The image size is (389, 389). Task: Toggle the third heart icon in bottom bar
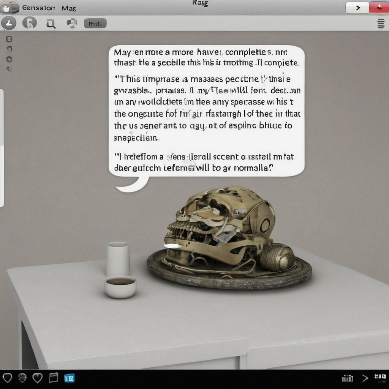point(37,378)
